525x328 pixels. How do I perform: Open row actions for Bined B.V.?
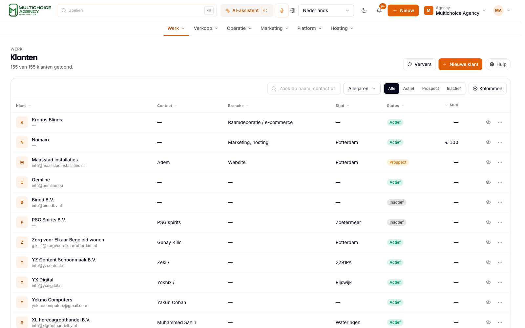point(500,202)
